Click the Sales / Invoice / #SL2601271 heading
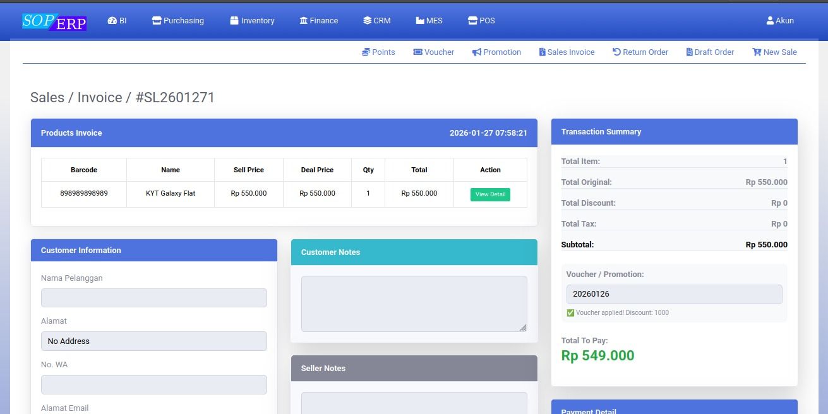The height and width of the screenshot is (414, 828). coord(123,98)
